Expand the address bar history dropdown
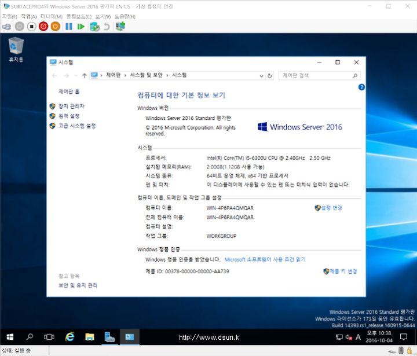The height and width of the screenshot is (356, 417). coord(261,76)
